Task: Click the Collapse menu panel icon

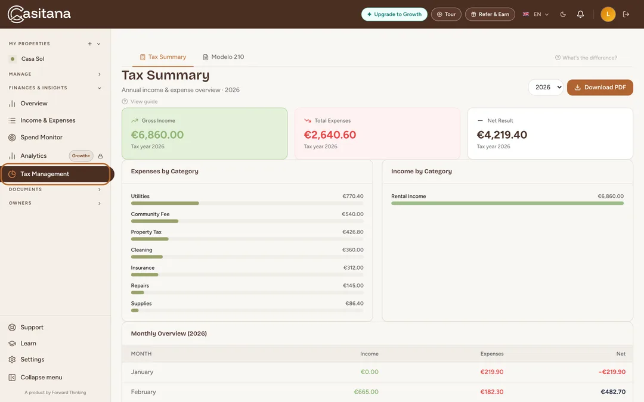Action: [x=13, y=378]
